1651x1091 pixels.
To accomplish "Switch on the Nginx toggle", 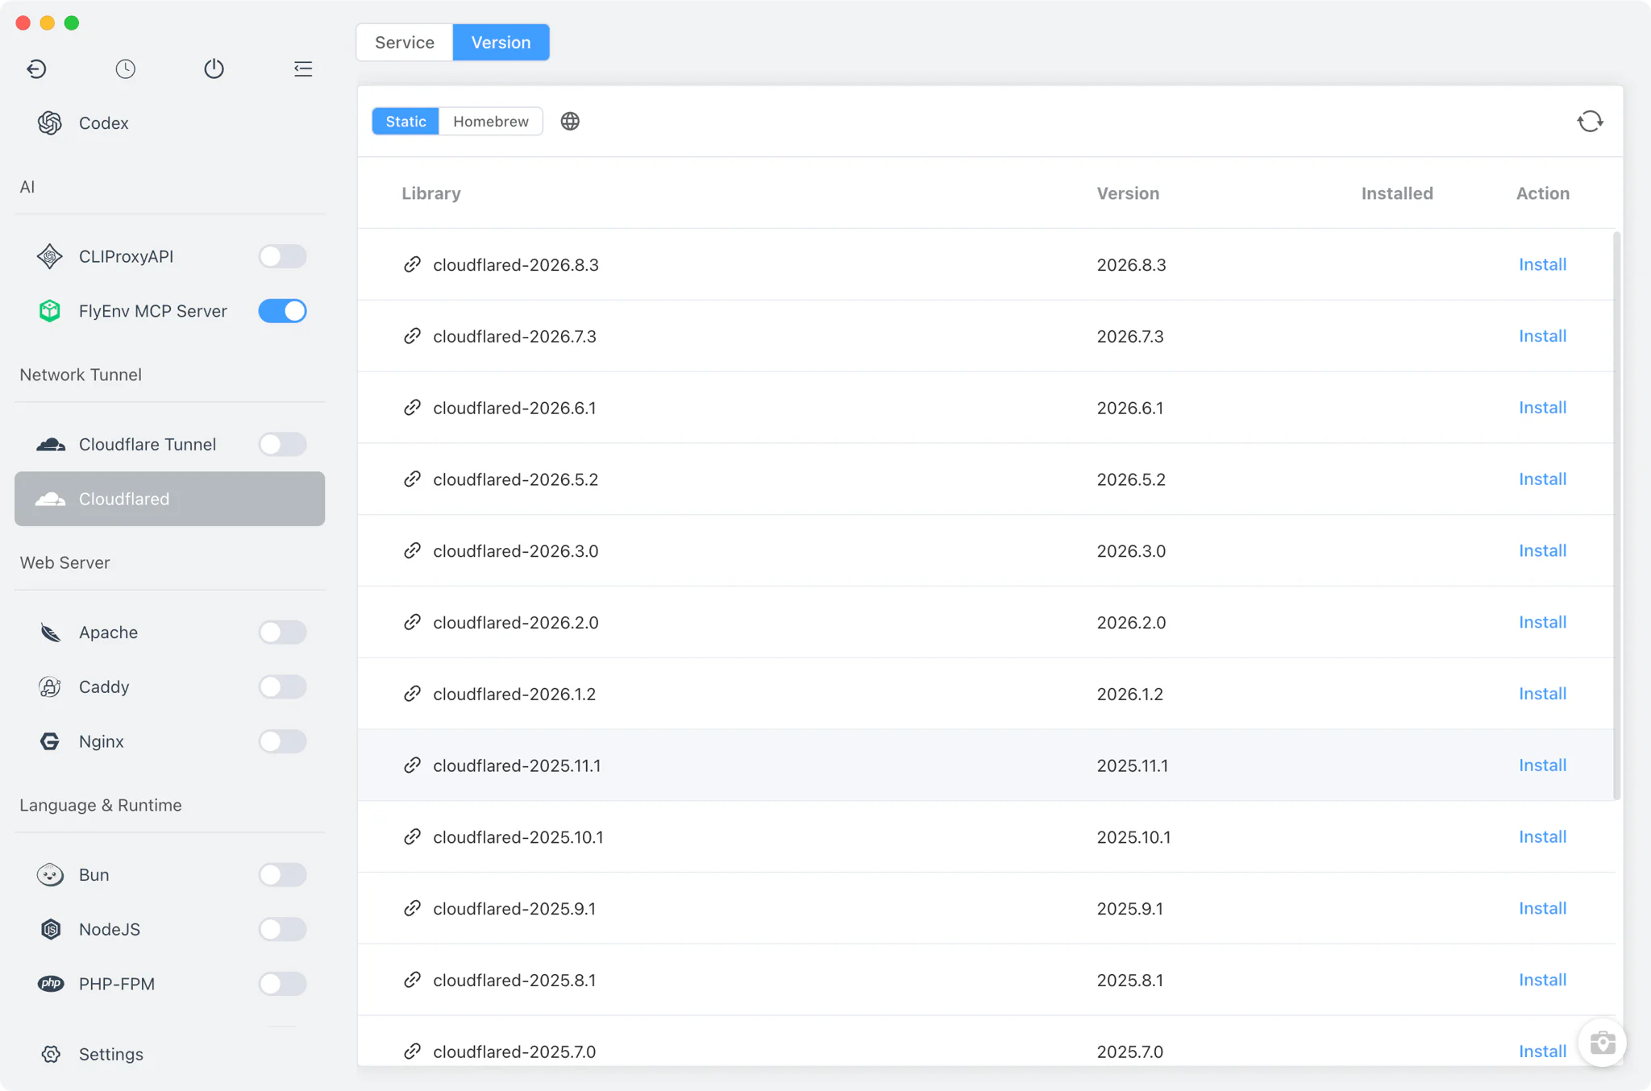I will click(x=282, y=741).
